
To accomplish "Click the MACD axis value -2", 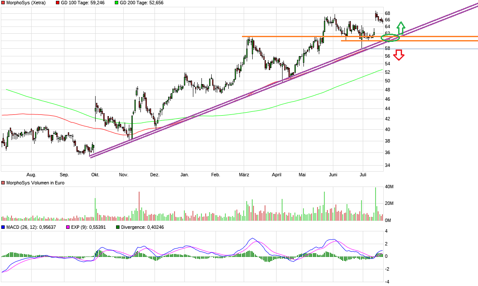I will coord(386,269).
